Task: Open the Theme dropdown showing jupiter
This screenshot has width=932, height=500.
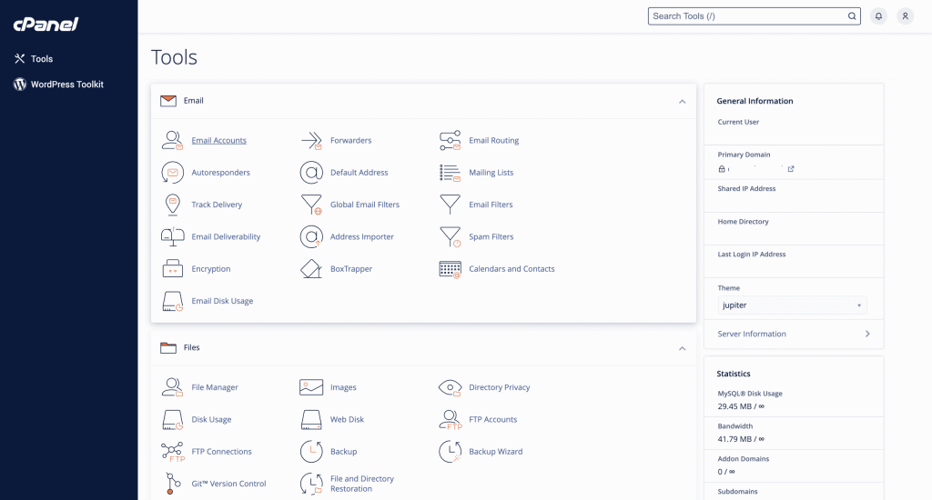Action: pos(792,305)
